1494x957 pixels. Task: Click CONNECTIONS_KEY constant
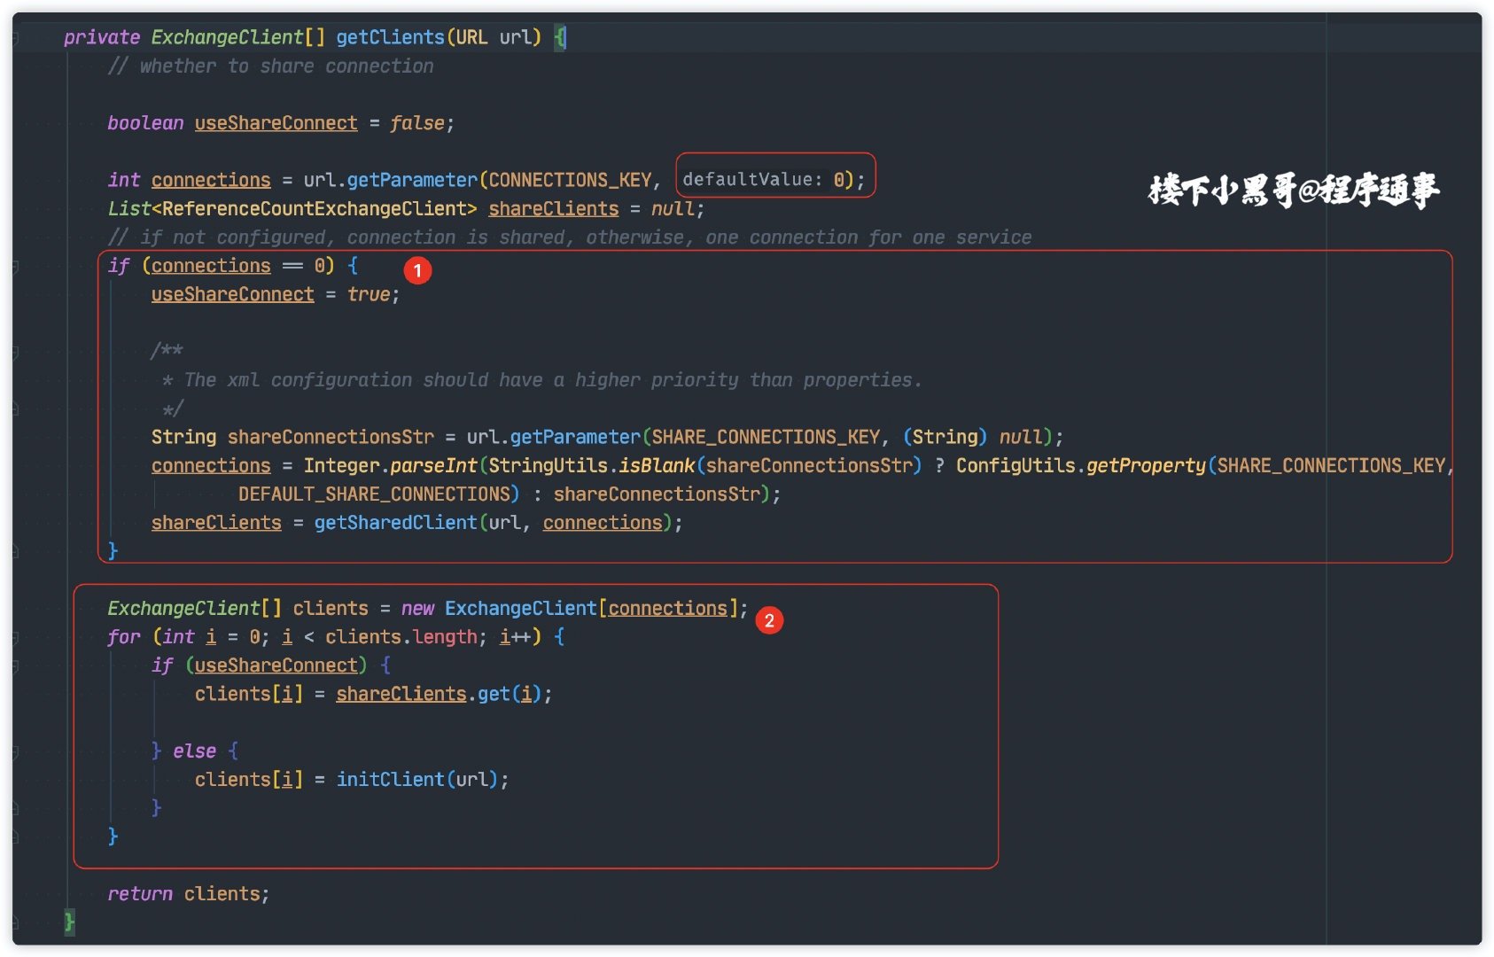tap(570, 180)
